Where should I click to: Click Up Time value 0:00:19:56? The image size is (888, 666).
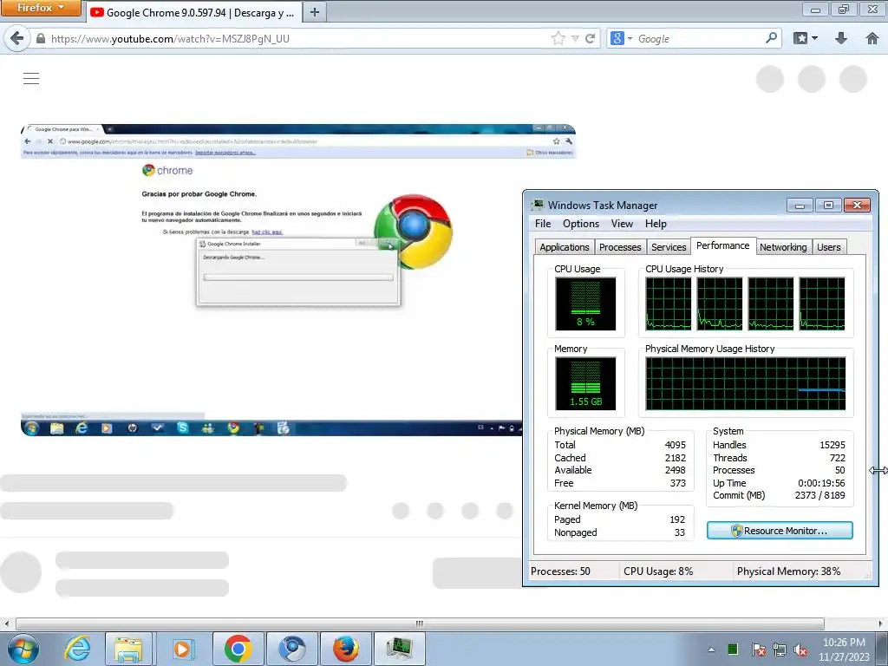[x=821, y=483]
